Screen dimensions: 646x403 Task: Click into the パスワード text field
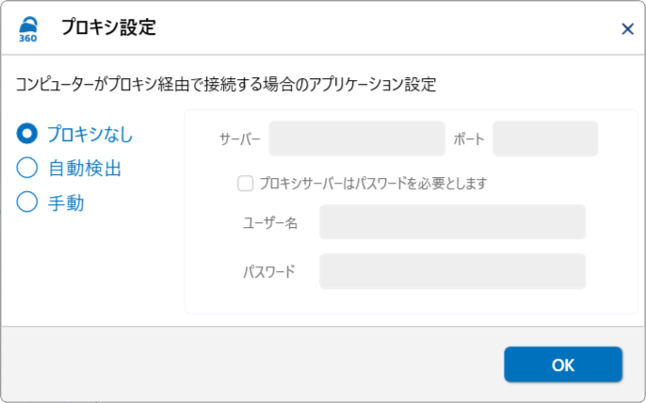(x=452, y=271)
